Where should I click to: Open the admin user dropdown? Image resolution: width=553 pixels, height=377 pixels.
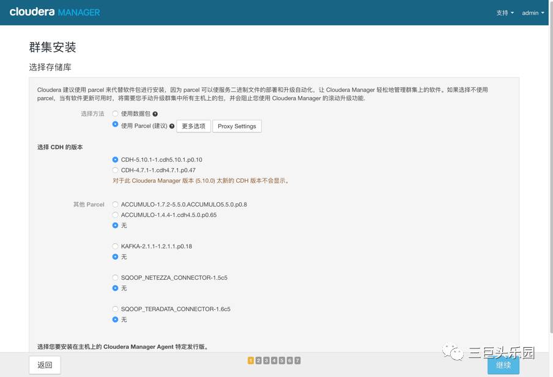point(533,13)
